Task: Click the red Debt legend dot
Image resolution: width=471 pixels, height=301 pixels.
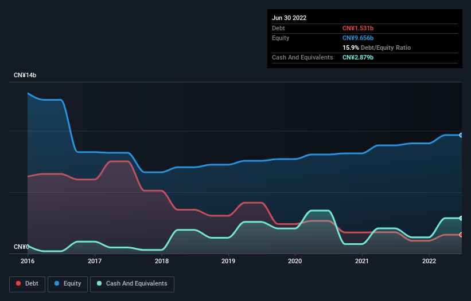Action: 18,283
